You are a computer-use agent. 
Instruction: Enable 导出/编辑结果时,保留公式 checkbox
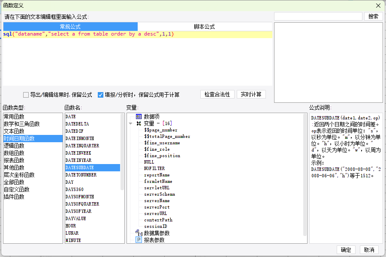point(26,95)
